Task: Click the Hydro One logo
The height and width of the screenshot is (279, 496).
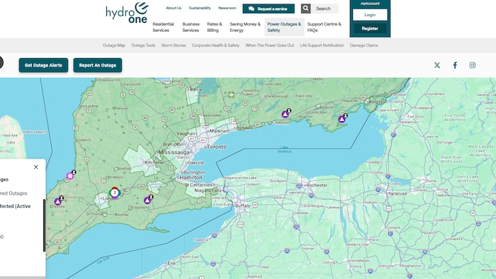Action: click(127, 13)
